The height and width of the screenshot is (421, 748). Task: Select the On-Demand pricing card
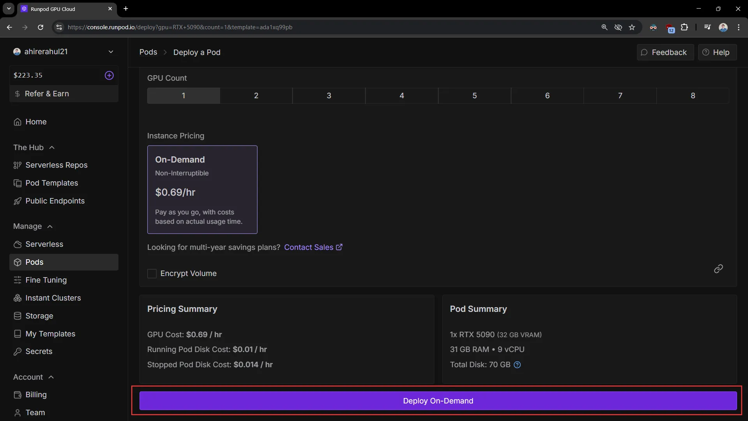[202, 189]
